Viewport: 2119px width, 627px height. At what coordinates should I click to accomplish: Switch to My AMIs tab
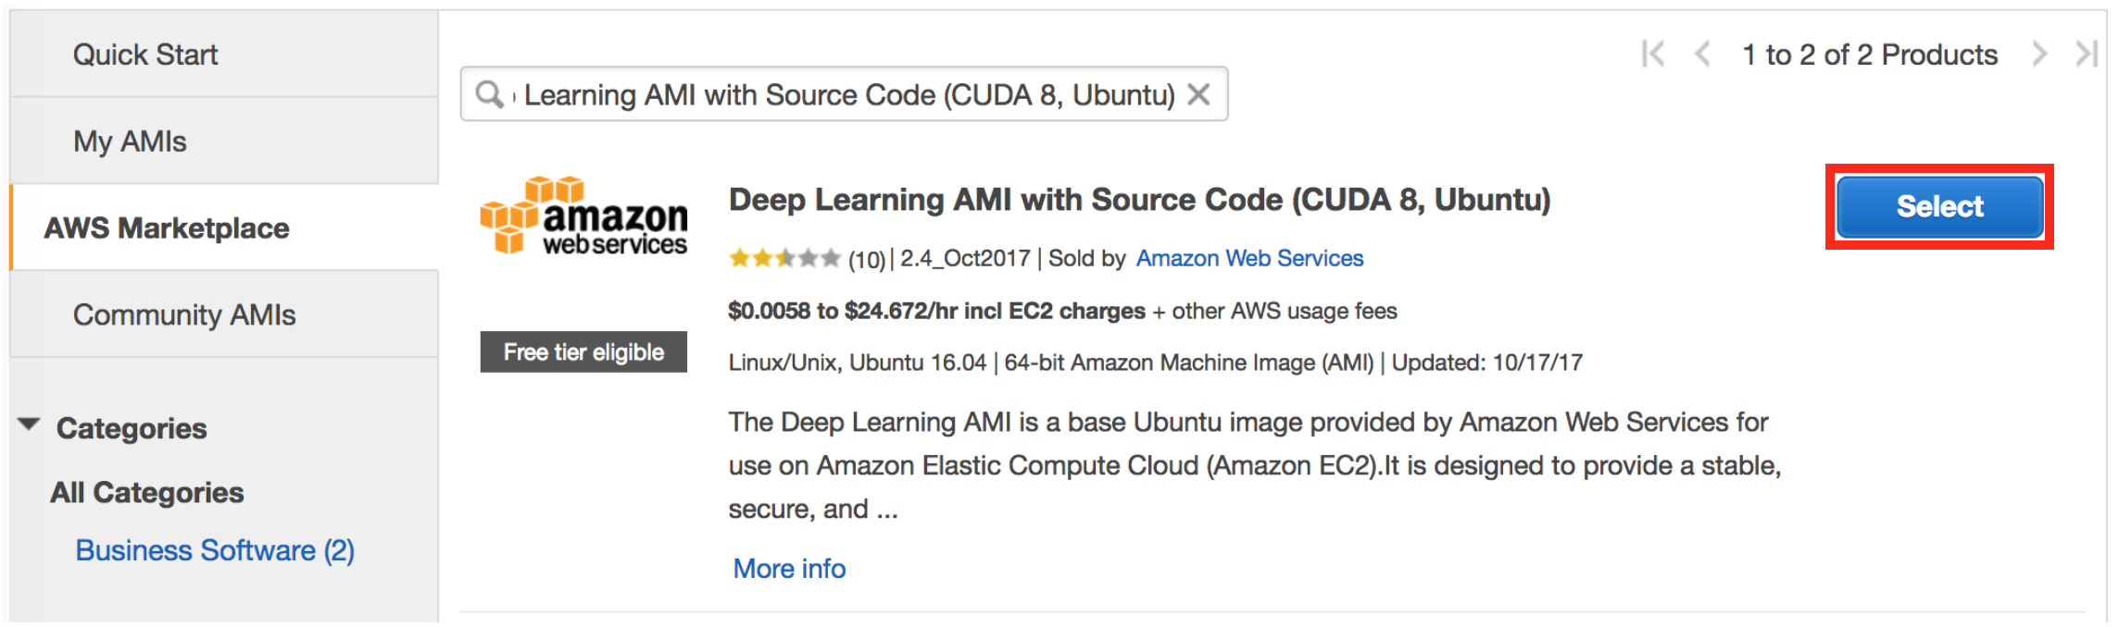[130, 141]
